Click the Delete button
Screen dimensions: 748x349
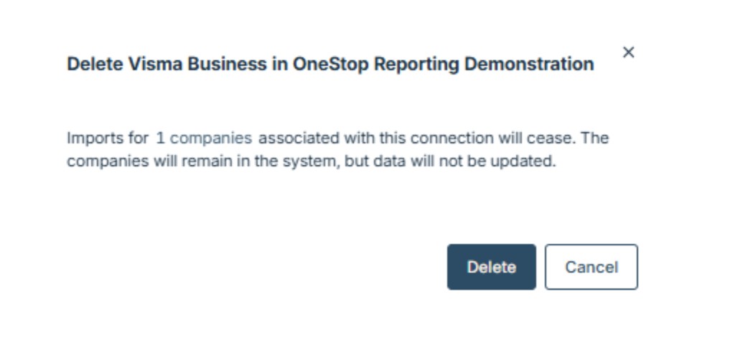[x=491, y=267]
